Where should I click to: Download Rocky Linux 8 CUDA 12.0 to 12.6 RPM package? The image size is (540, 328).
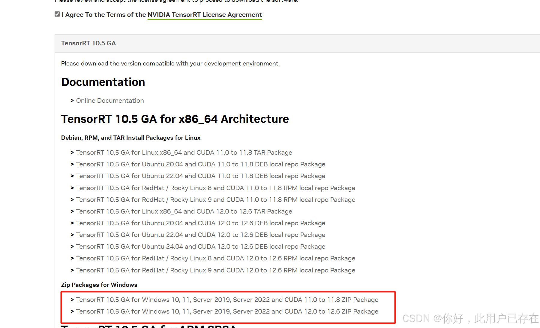pyautogui.click(x=215, y=258)
